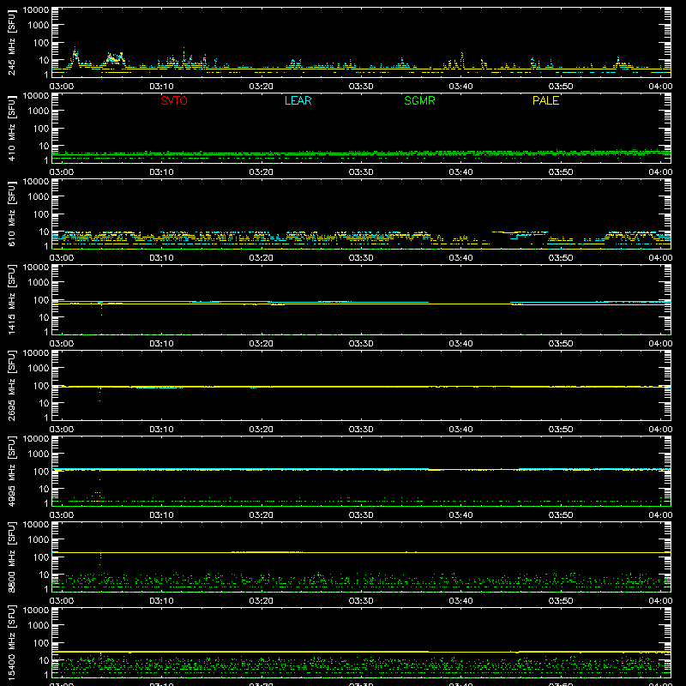Click the 03:50 tick under the 2695 MHz plot
The image size is (686, 686).
pos(561,430)
